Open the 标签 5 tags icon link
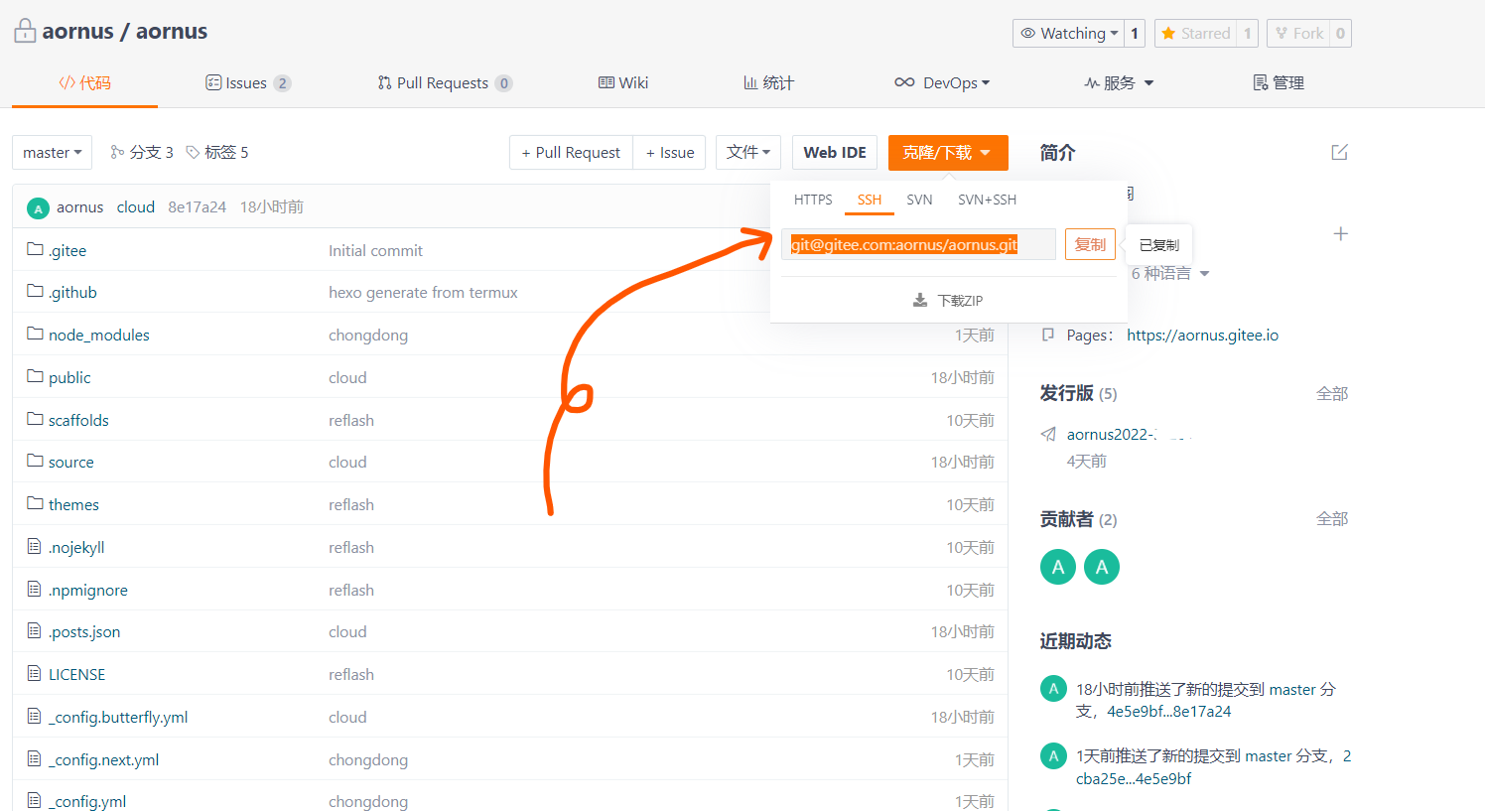This screenshot has height=811, width=1485. (x=194, y=152)
